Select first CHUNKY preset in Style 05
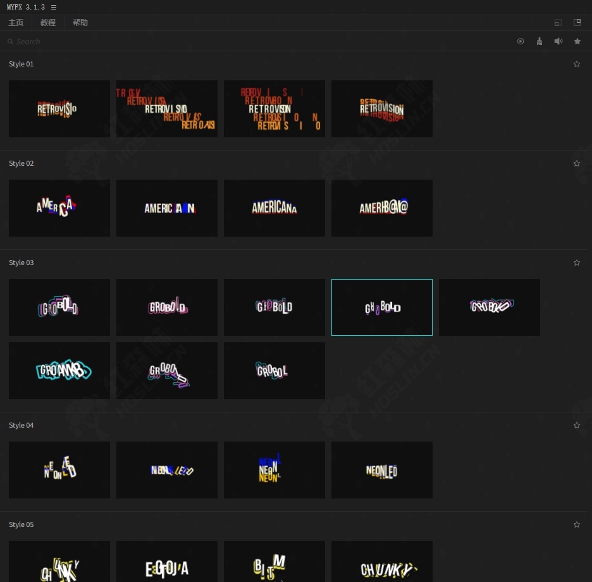The image size is (592, 582). click(x=59, y=562)
